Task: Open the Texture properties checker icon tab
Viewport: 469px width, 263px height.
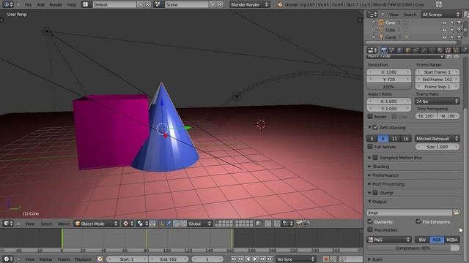Action: click(x=448, y=50)
